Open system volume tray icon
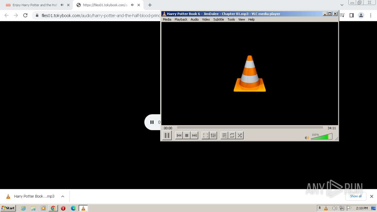The height and width of the screenshot is (212, 377). click(x=335, y=208)
